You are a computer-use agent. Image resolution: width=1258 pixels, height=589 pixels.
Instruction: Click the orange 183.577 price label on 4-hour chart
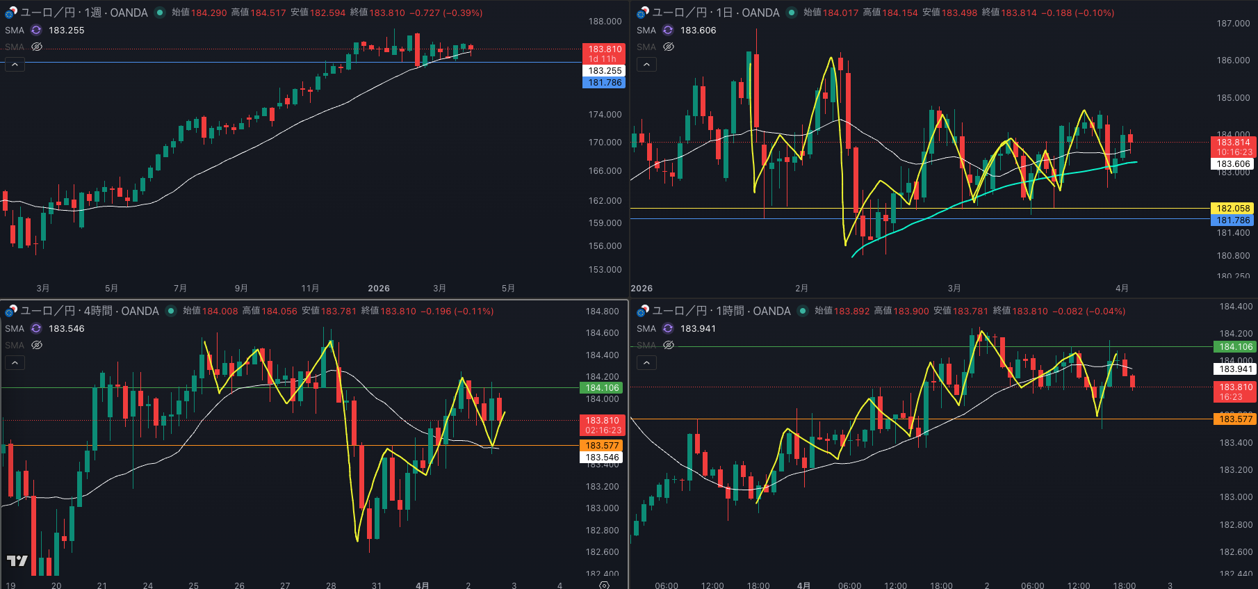(x=602, y=446)
